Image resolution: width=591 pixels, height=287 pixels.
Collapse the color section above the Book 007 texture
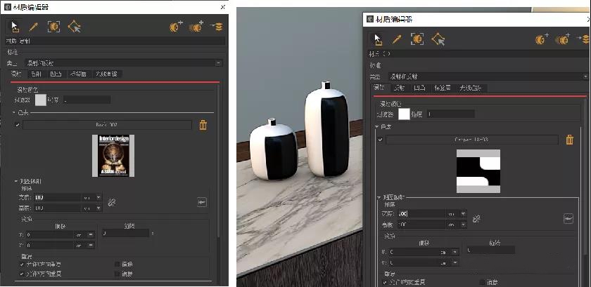coord(14,112)
